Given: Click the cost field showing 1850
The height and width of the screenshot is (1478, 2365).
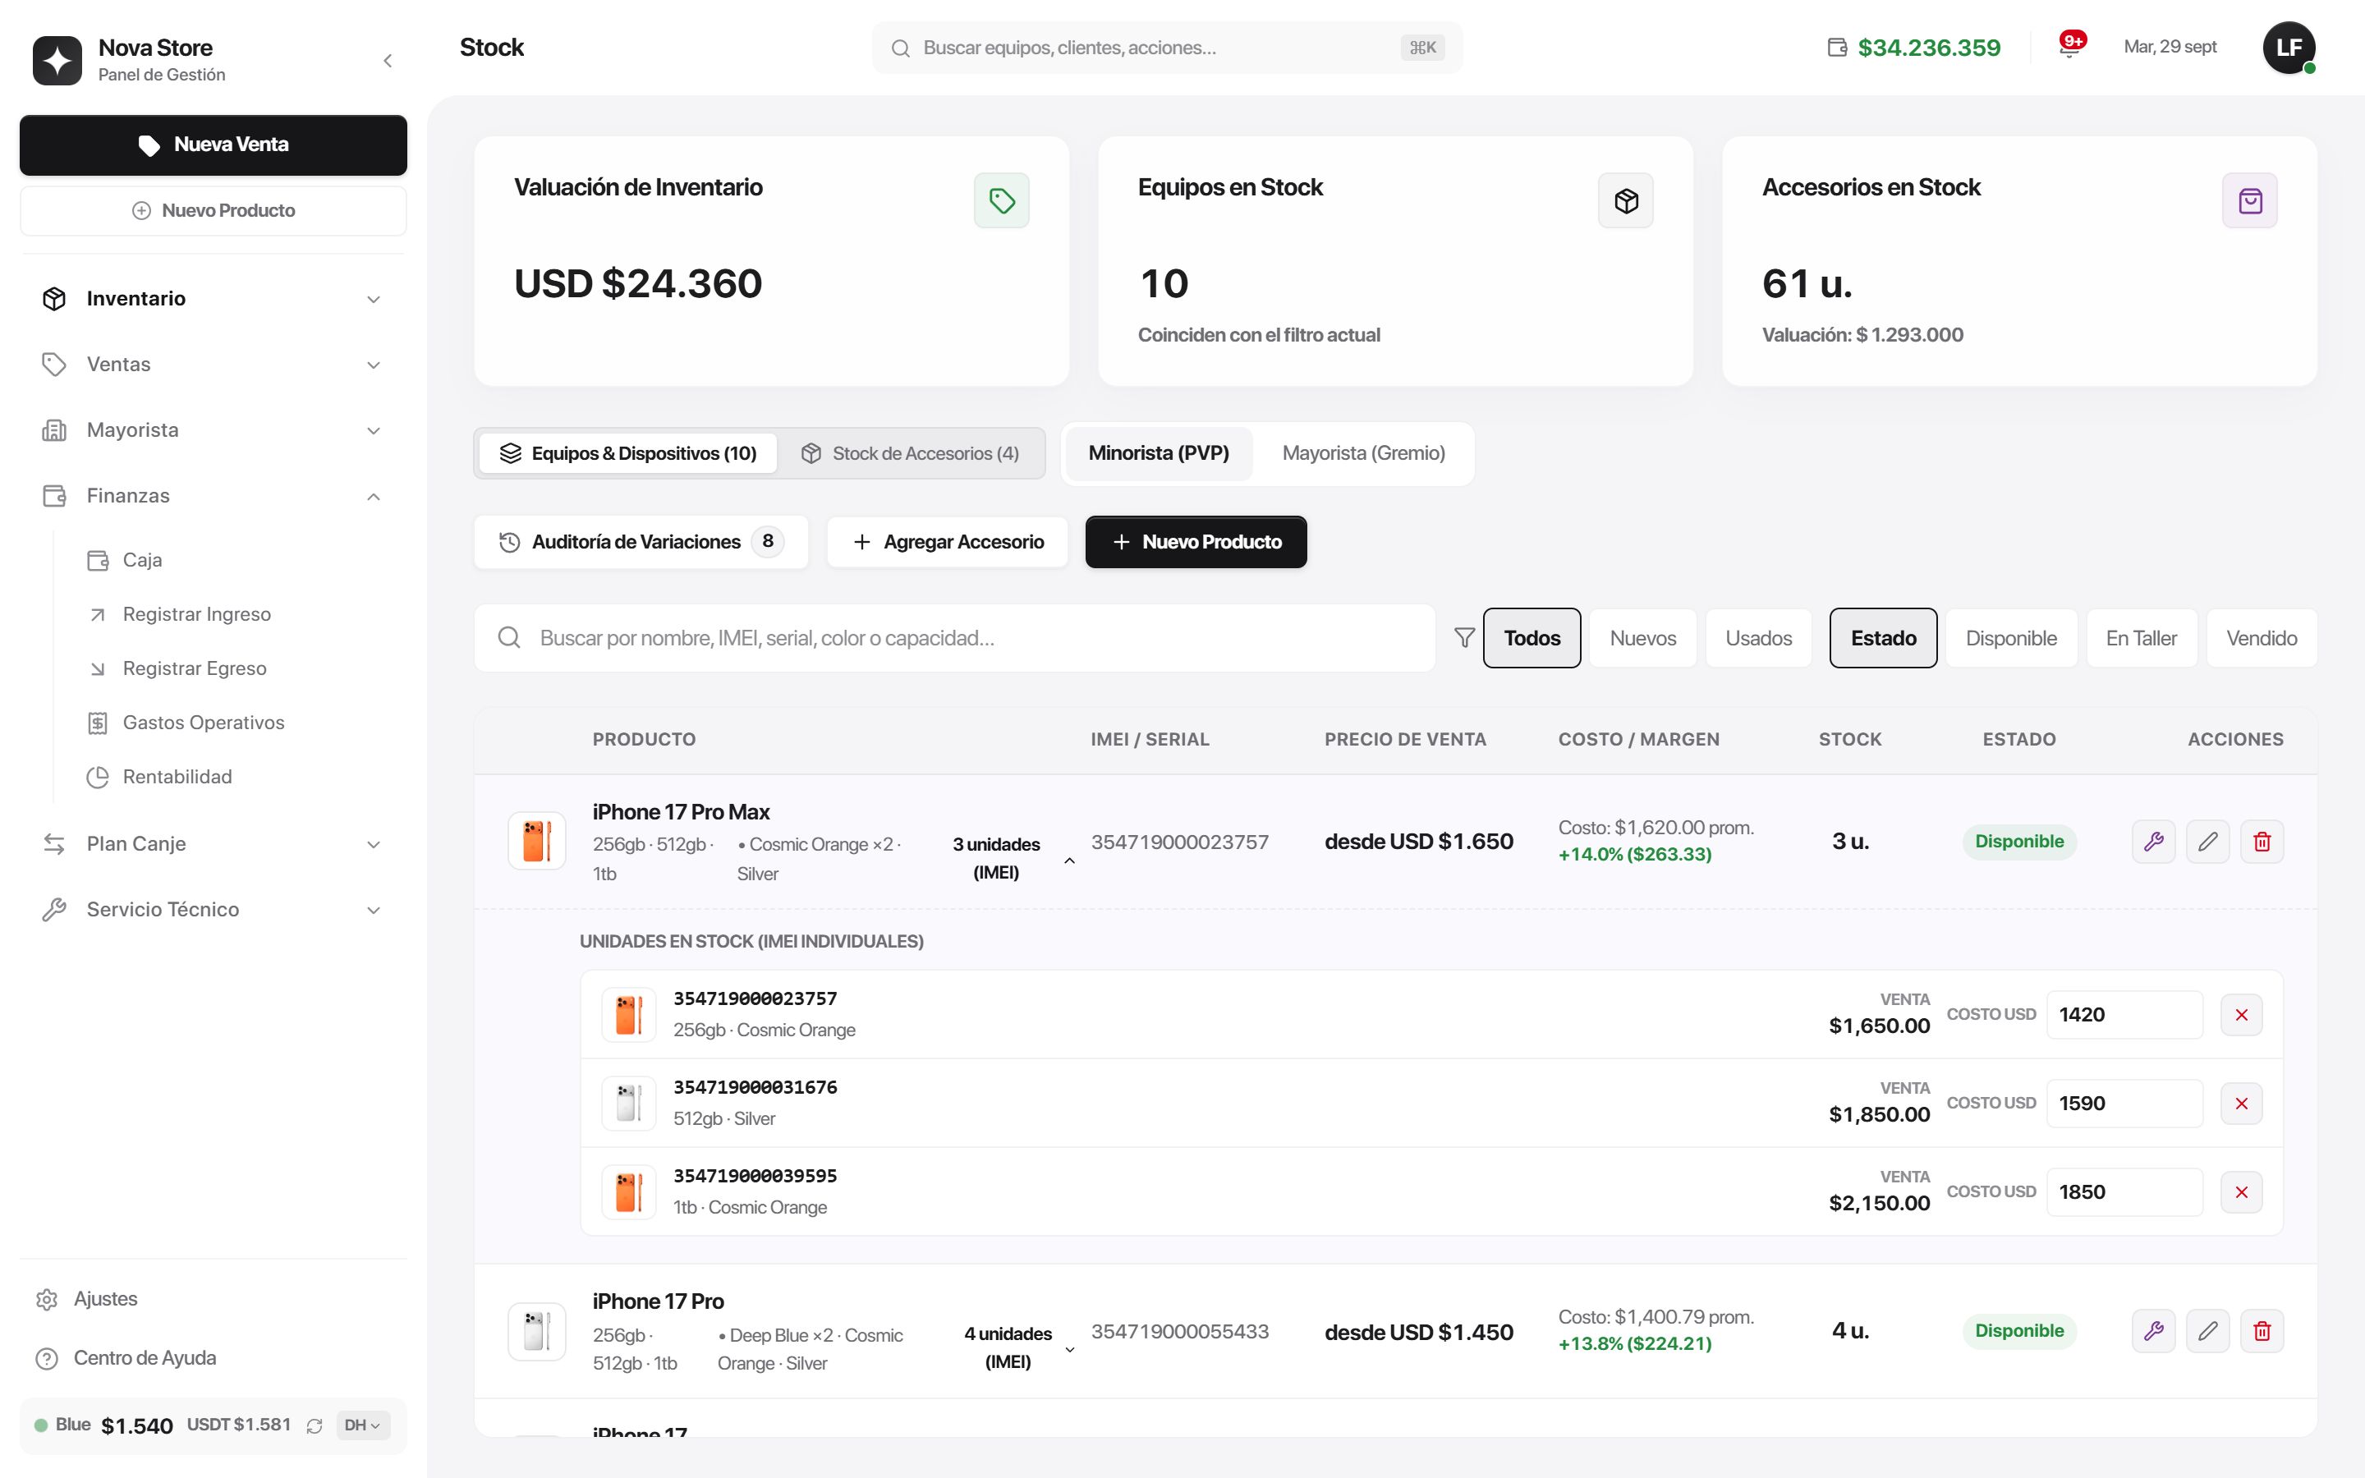Looking at the screenshot, I should [2124, 1191].
